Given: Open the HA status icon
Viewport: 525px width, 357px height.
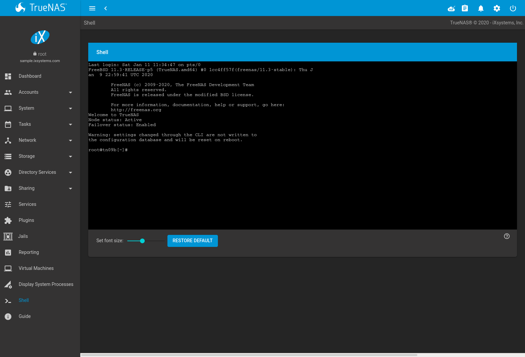Looking at the screenshot, I should [451, 8].
